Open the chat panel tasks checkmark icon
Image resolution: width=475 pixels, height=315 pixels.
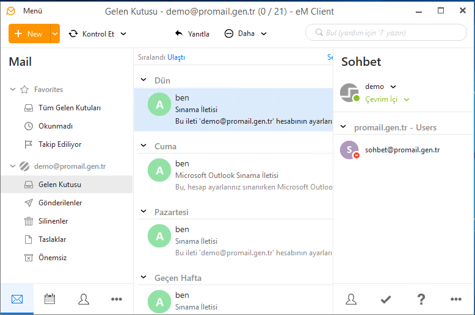(x=386, y=299)
